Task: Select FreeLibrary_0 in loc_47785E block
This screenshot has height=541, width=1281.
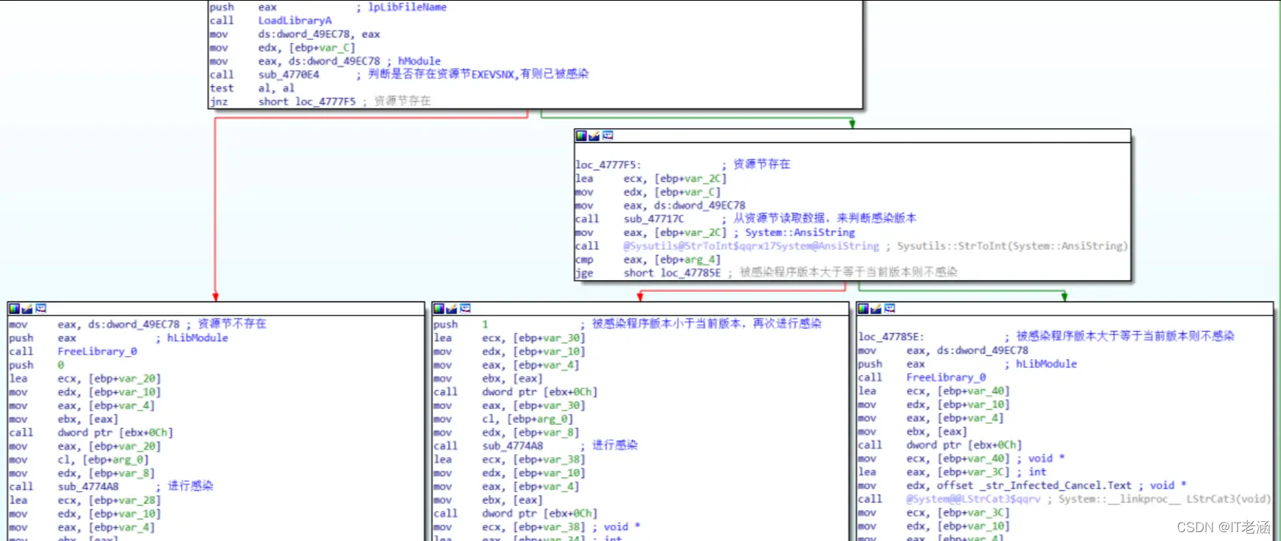Action: coord(947,377)
